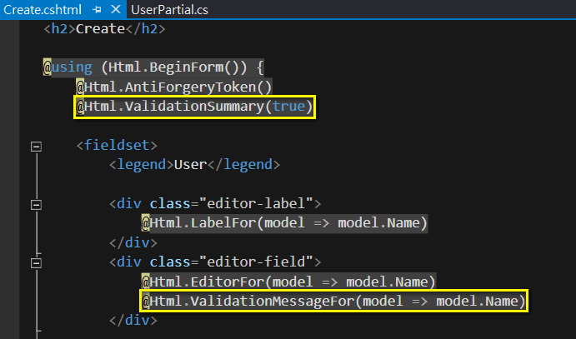Collapse the fieldset code block
The image size is (576, 339).
[x=35, y=146]
